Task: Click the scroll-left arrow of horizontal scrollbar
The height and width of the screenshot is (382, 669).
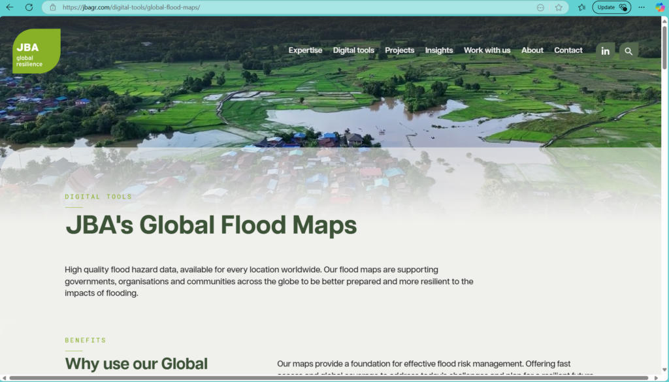Action: (x=3, y=378)
